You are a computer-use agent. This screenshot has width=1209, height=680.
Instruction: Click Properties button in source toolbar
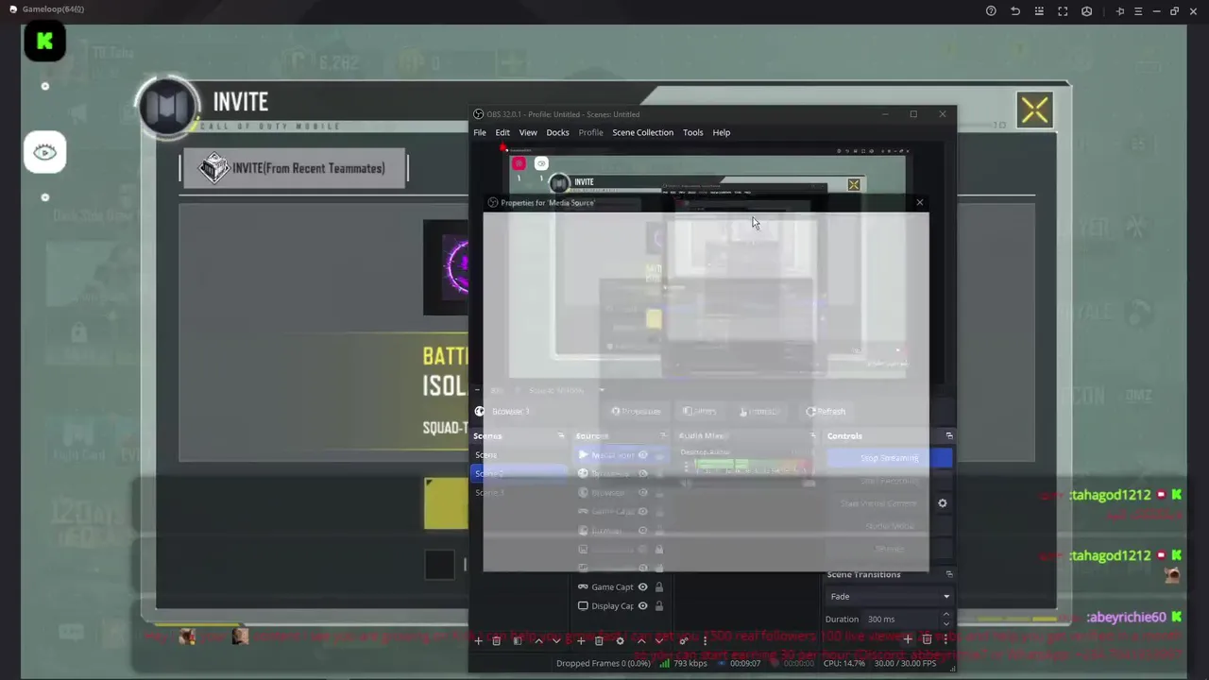tap(636, 411)
